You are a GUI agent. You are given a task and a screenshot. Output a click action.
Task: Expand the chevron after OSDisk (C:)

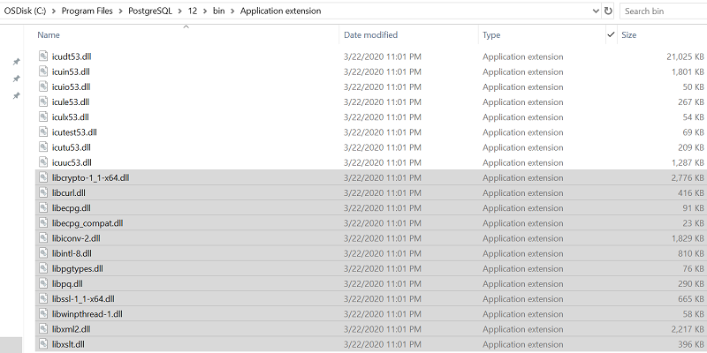click(x=54, y=11)
